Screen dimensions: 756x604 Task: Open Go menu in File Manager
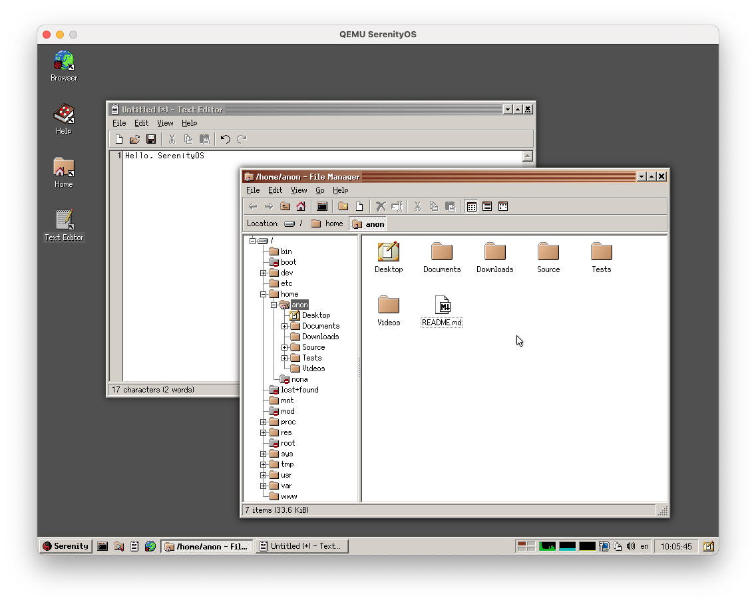[320, 190]
